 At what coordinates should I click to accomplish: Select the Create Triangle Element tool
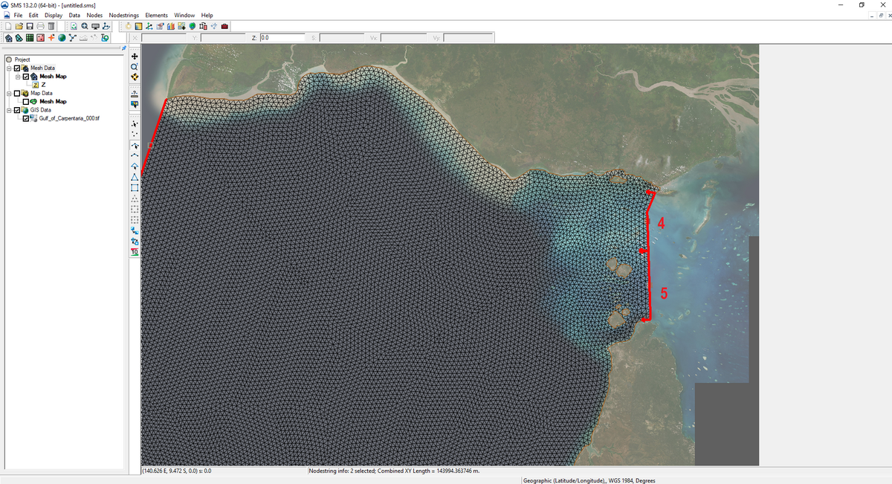coord(135,177)
